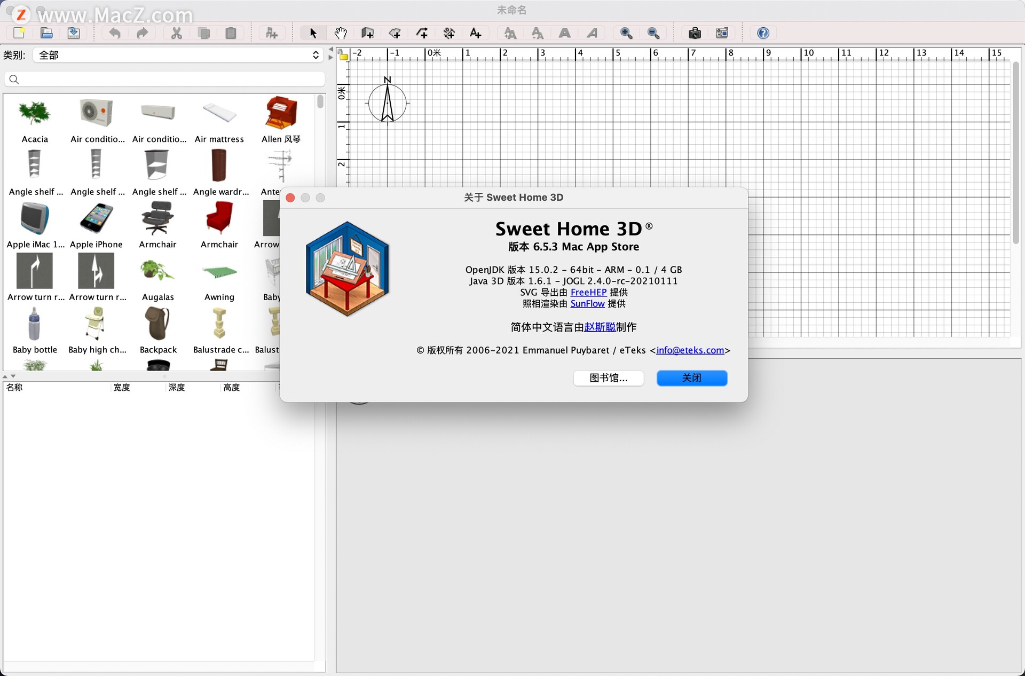
Task: Select the draw walls tool
Action: [x=367, y=33]
